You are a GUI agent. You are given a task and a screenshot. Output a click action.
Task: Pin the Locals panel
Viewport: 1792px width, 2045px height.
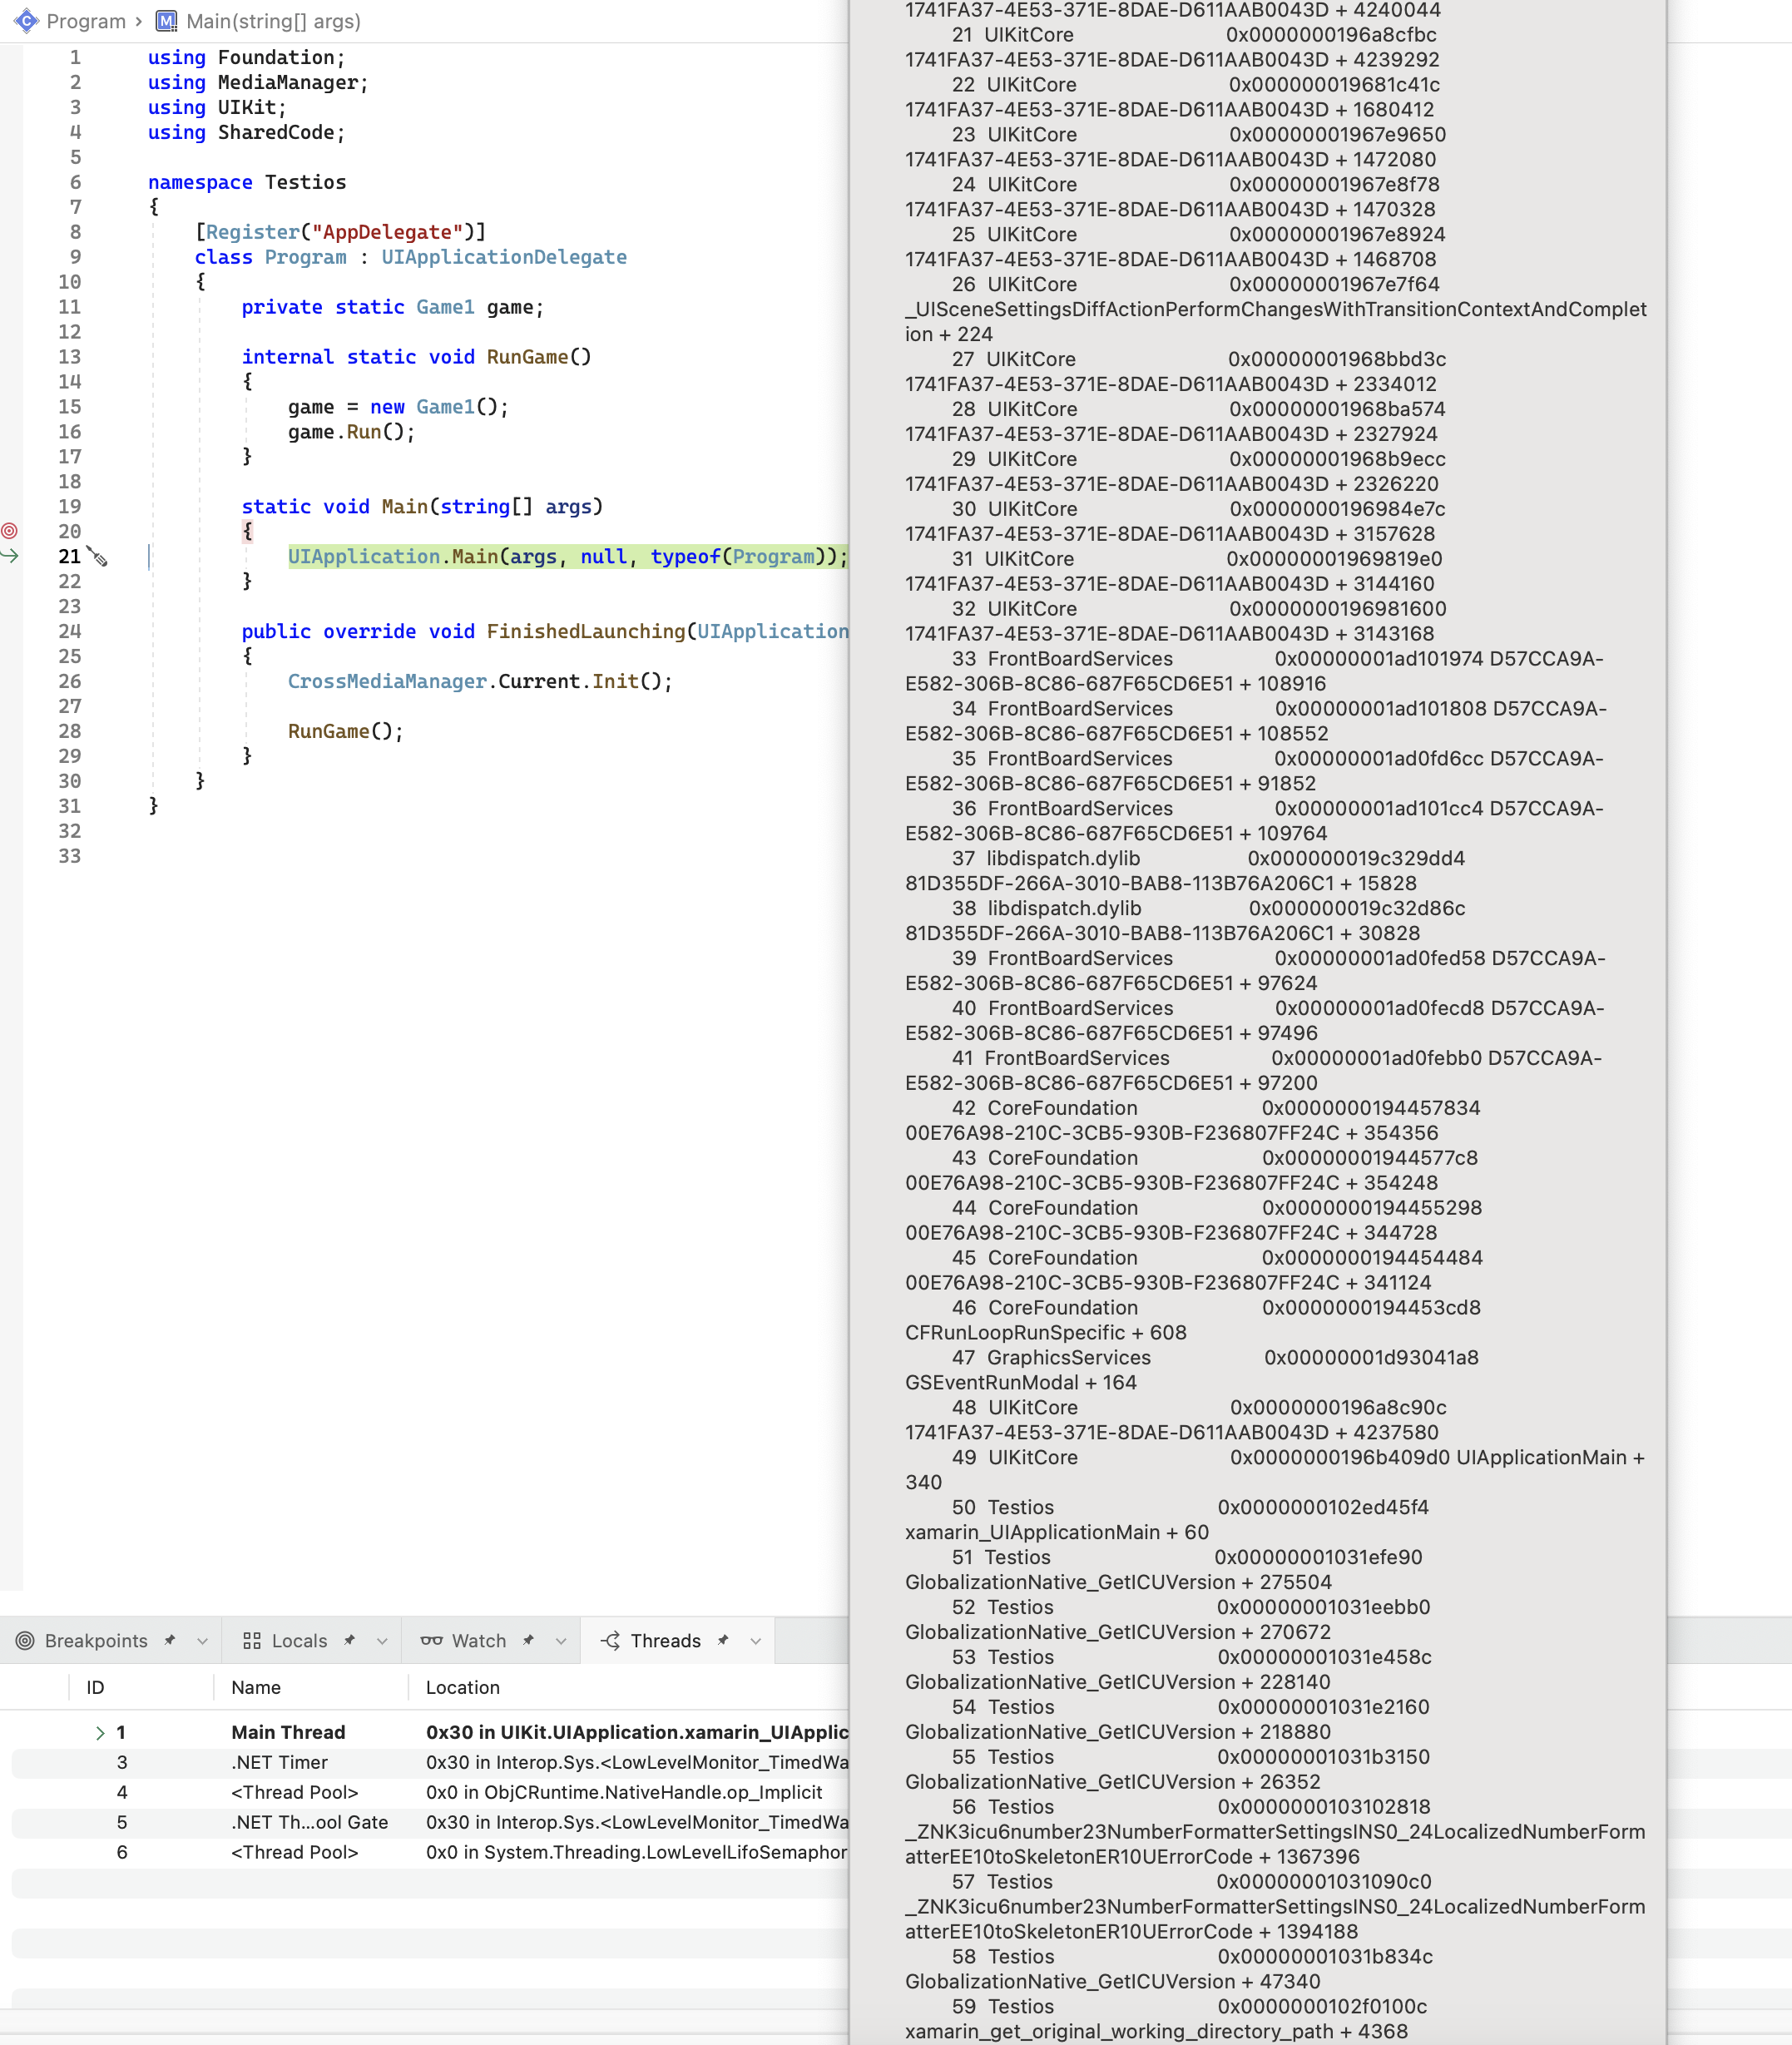349,1640
